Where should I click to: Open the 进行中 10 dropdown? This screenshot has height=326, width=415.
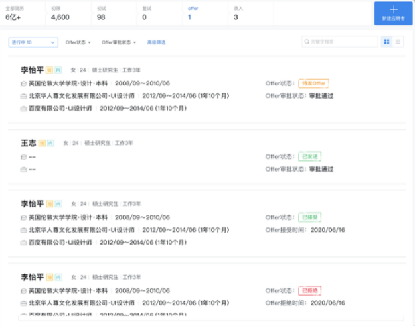click(x=33, y=42)
